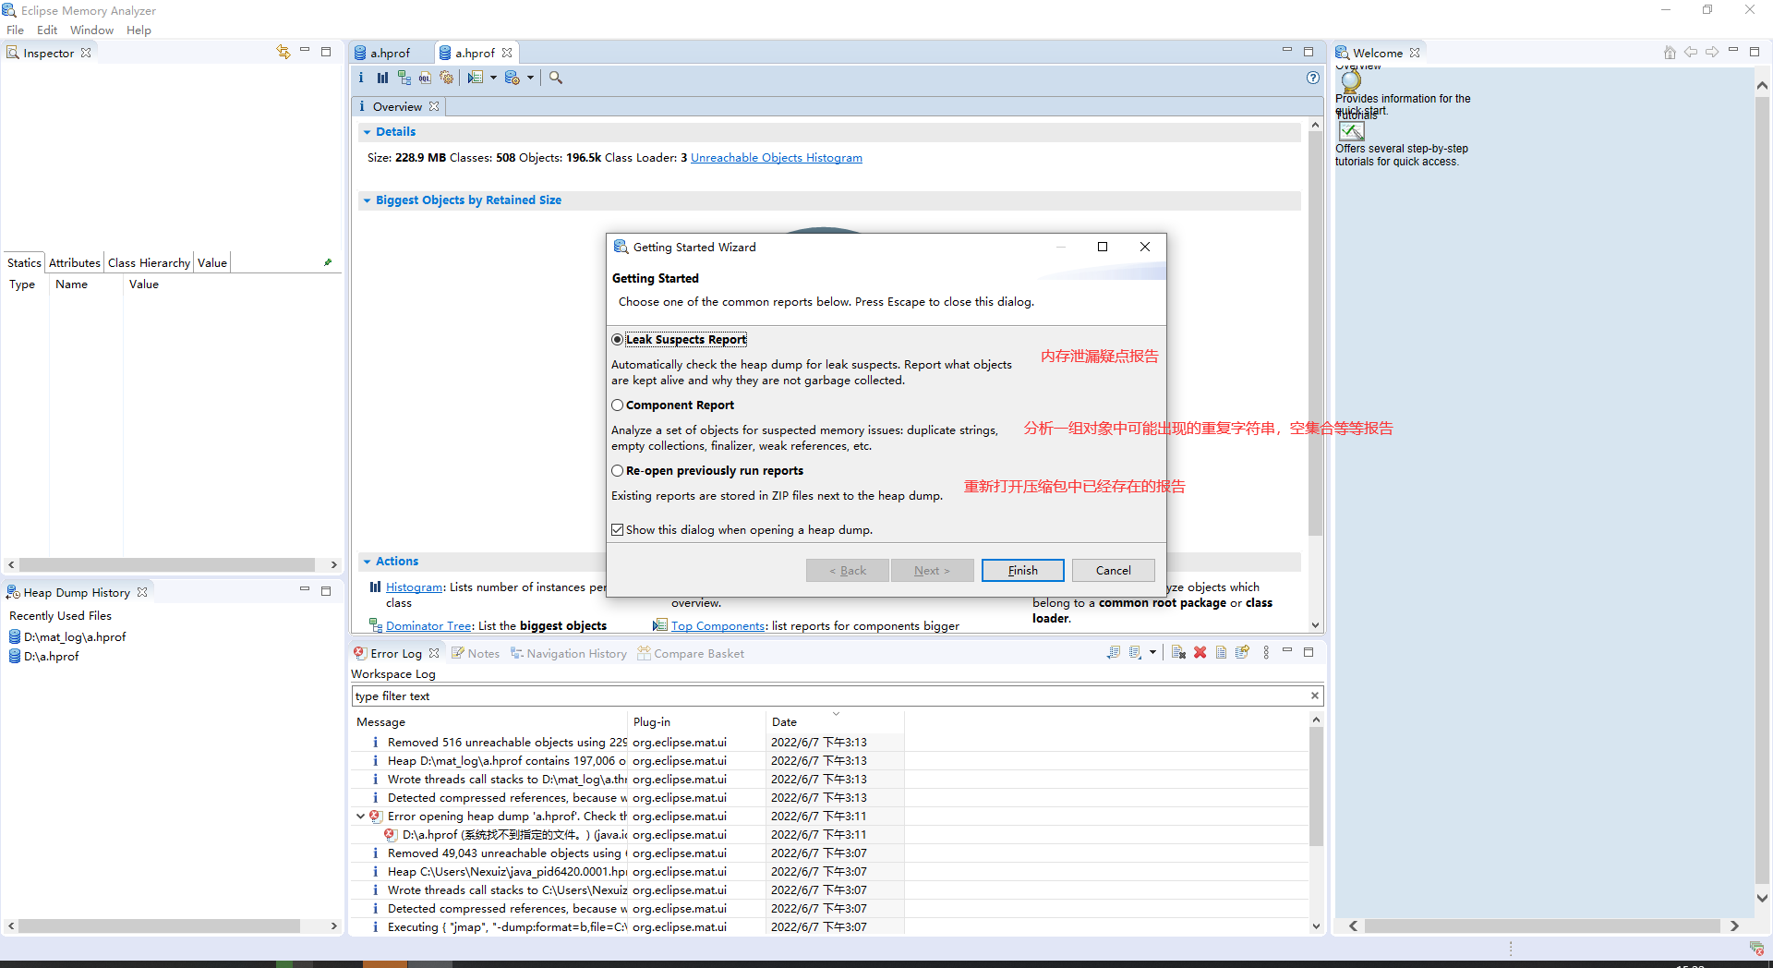The width and height of the screenshot is (1773, 968).
Task: Close the active a.hprof editor tab
Action: point(507,53)
